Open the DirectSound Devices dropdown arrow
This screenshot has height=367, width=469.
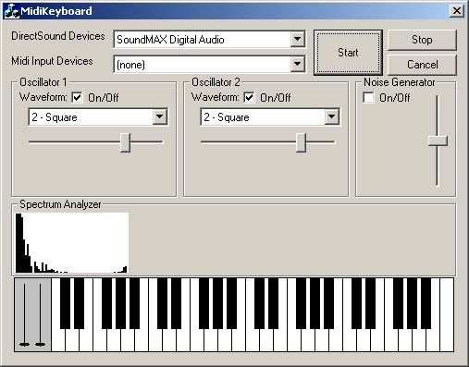297,39
